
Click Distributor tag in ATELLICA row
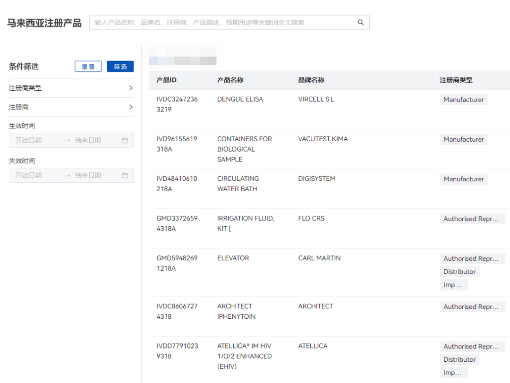(459, 359)
